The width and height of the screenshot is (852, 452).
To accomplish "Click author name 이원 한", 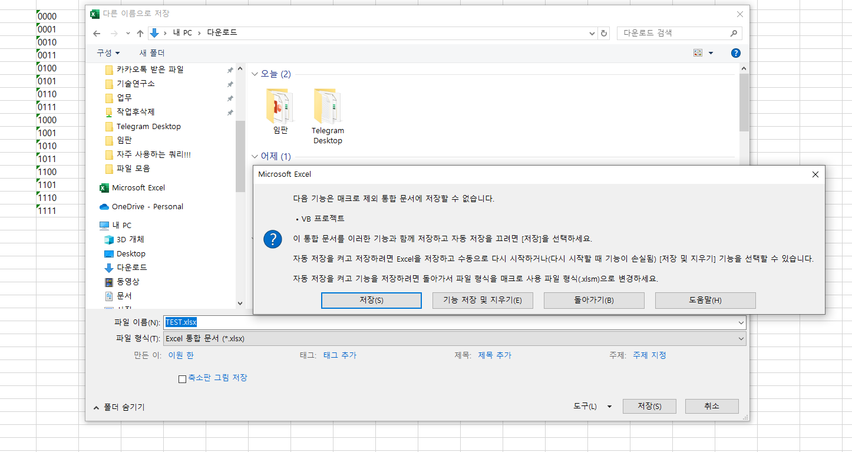I will [181, 355].
